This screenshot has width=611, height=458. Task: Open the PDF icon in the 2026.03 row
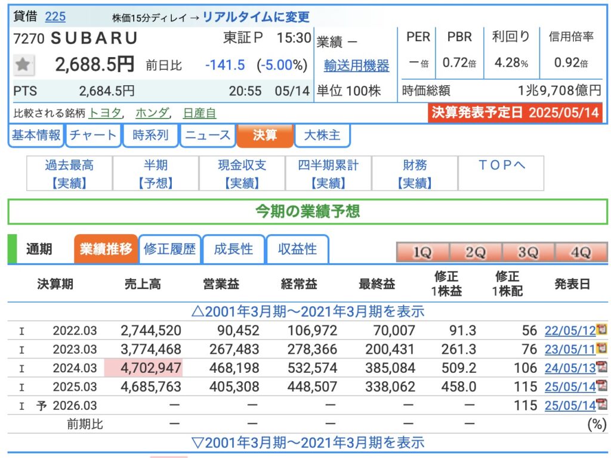[x=602, y=404]
